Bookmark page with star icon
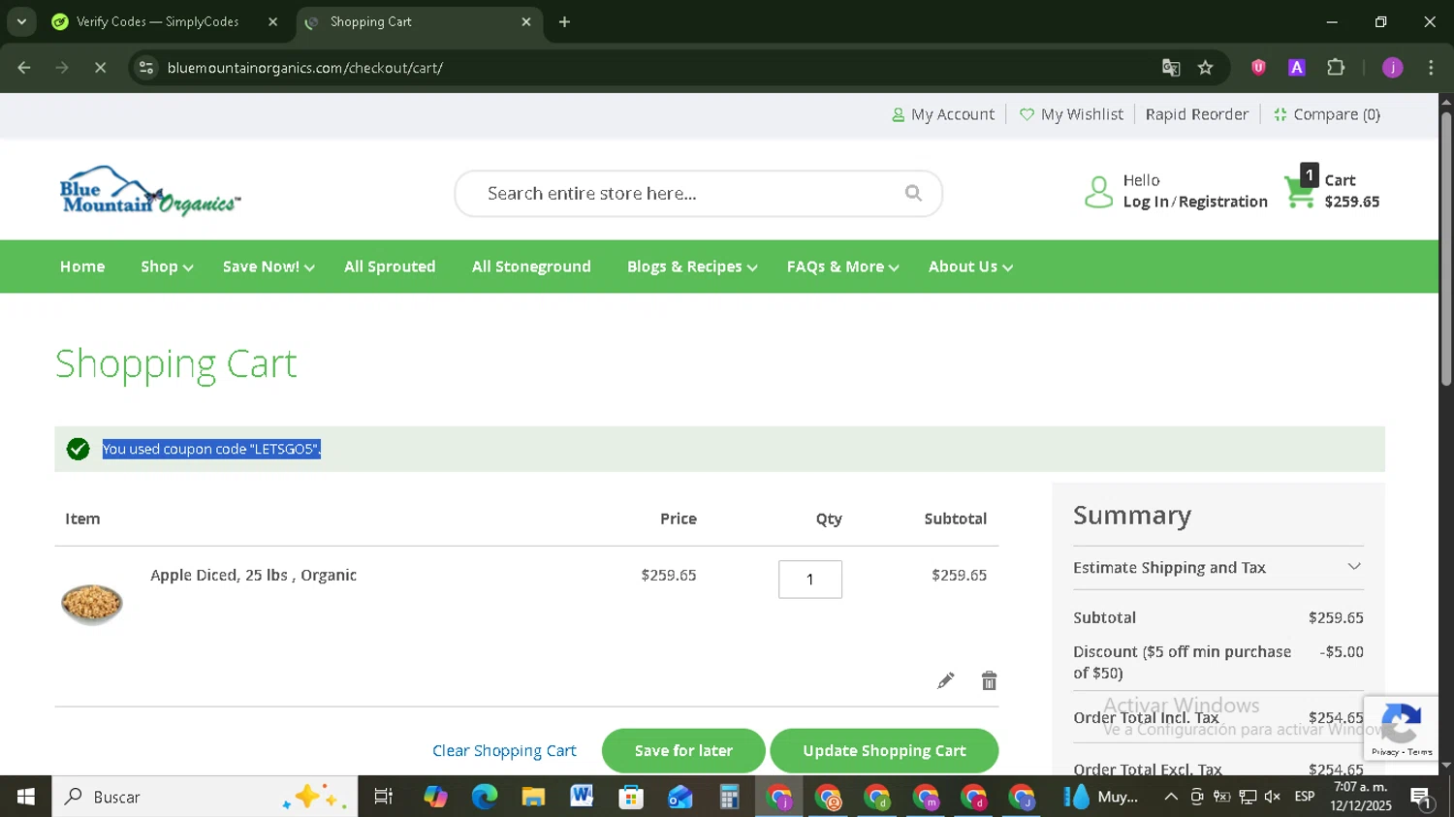Screen dimensions: 1454x817 (x=1205, y=68)
